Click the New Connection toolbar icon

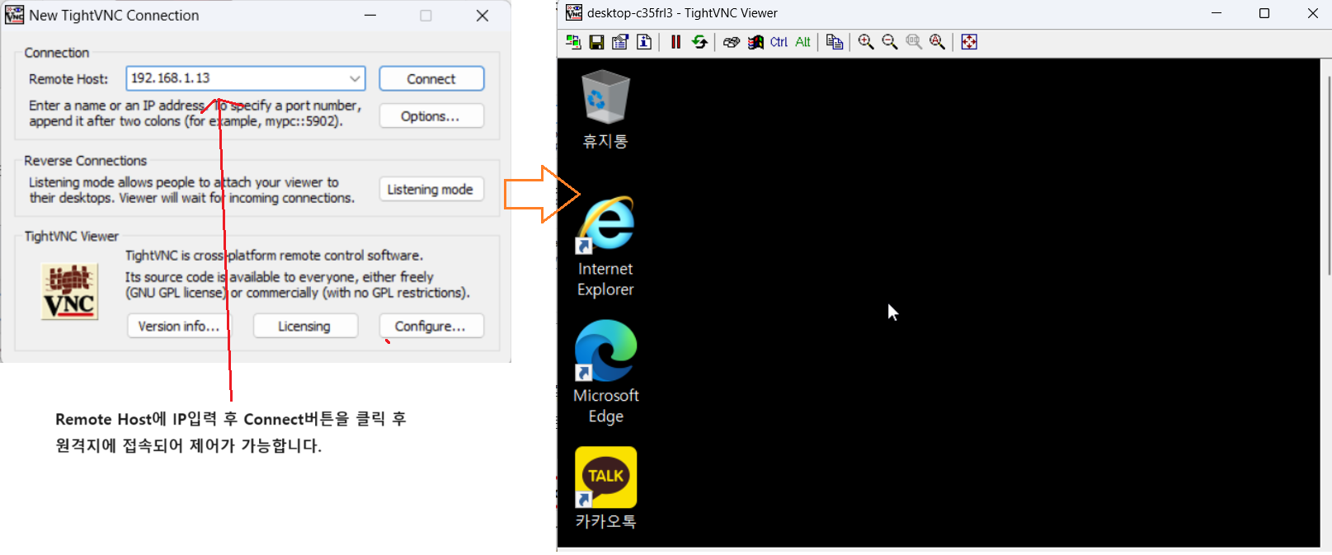point(573,42)
